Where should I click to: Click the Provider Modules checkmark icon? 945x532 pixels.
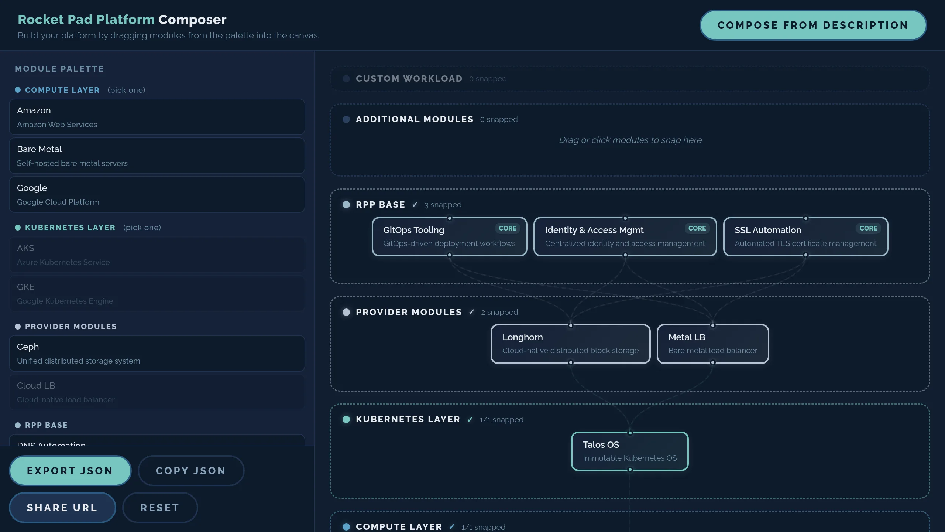471,312
